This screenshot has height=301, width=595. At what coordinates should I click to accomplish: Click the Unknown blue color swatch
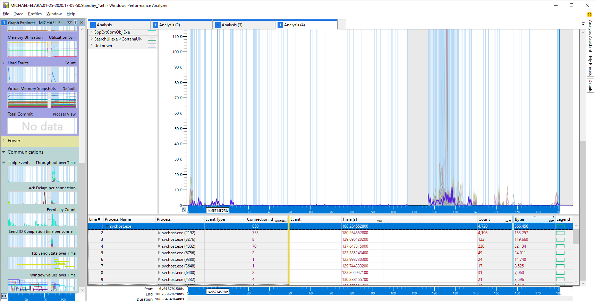(152, 45)
